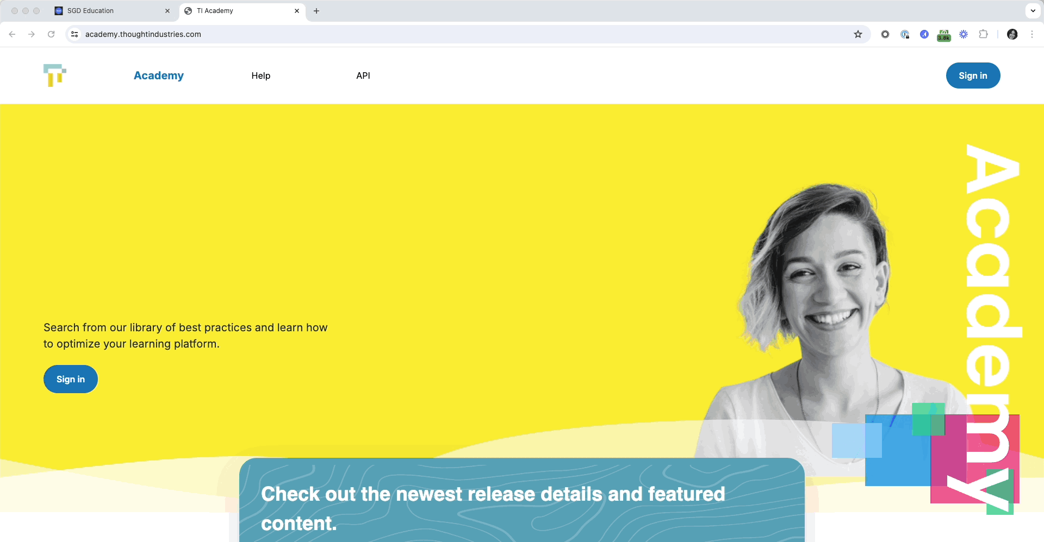Open the Extensions puzzle piece menu
Image resolution: width=1044 pixels, height=542 pixels.
click(983, 34)
